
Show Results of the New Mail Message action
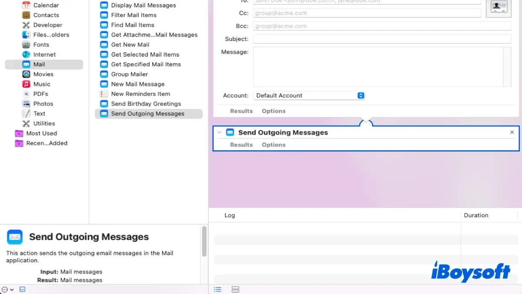coord(241,111)
